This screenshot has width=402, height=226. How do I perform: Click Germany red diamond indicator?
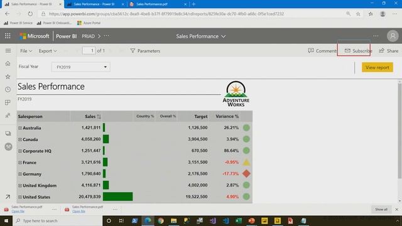[x=246, y=173]
